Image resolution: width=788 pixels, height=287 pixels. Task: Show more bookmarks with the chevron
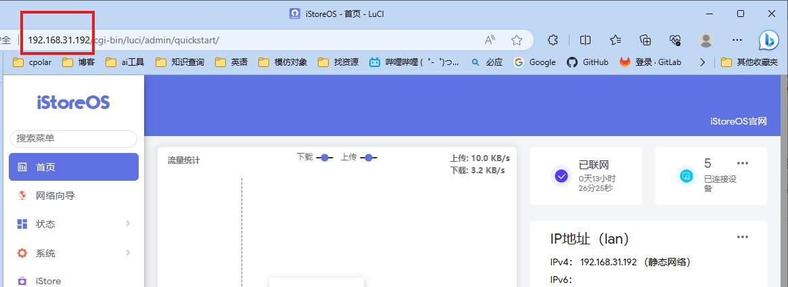pos(703,62)
